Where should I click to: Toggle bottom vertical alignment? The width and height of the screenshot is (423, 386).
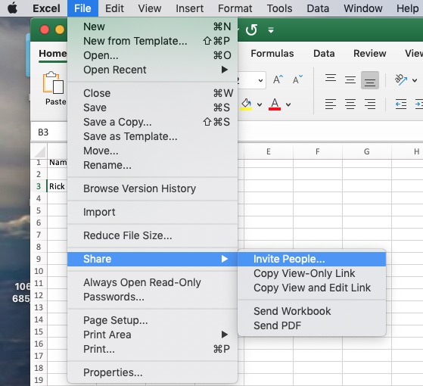(x=370, y=80)
